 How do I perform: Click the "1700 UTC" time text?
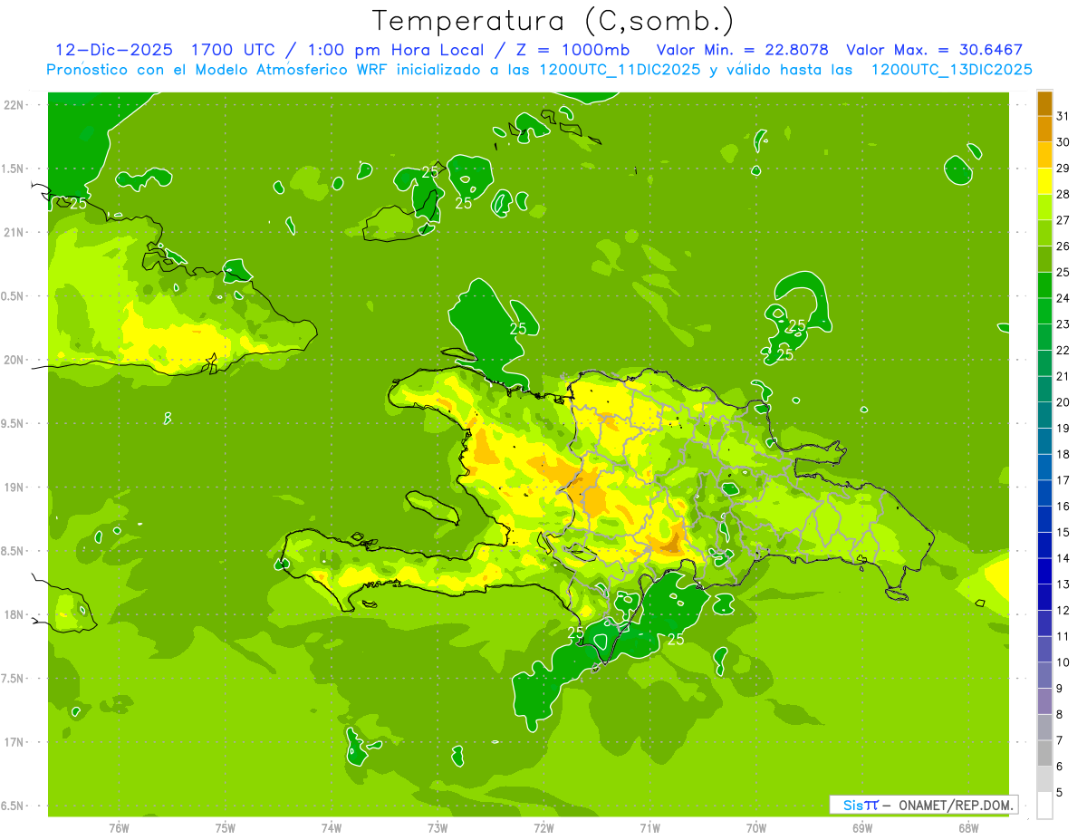232,50
